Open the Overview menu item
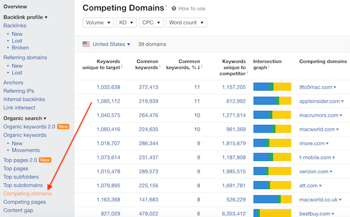Image resolution: width=350 pixels, height=217 pixels. click(15, 6)
